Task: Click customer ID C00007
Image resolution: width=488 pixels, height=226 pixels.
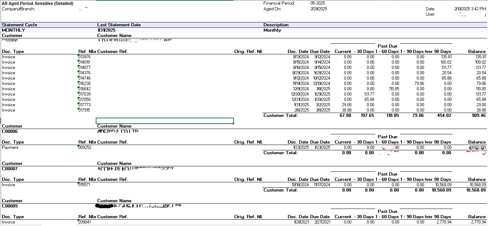Action: point(10,169)
